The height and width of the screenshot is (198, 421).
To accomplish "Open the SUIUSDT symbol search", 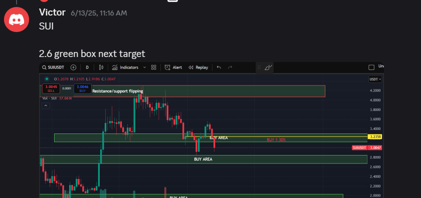I will [54, 67].
